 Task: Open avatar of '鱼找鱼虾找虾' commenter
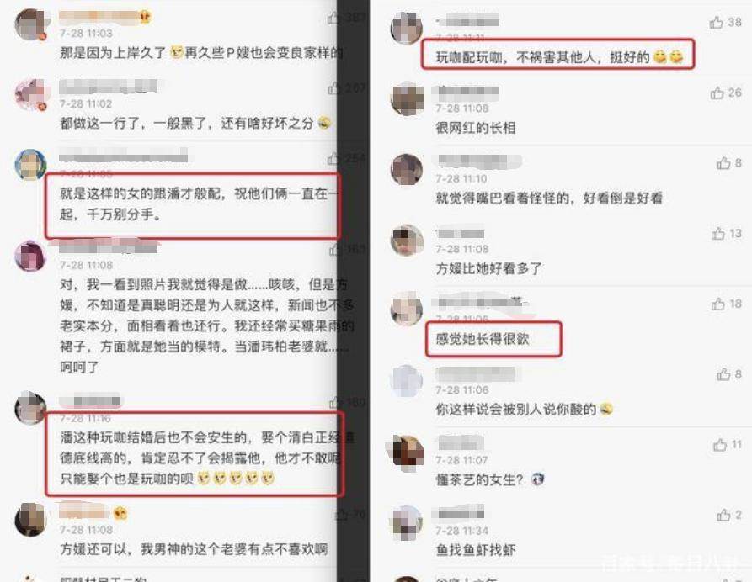pyautogui.click(x=407, y=522)
